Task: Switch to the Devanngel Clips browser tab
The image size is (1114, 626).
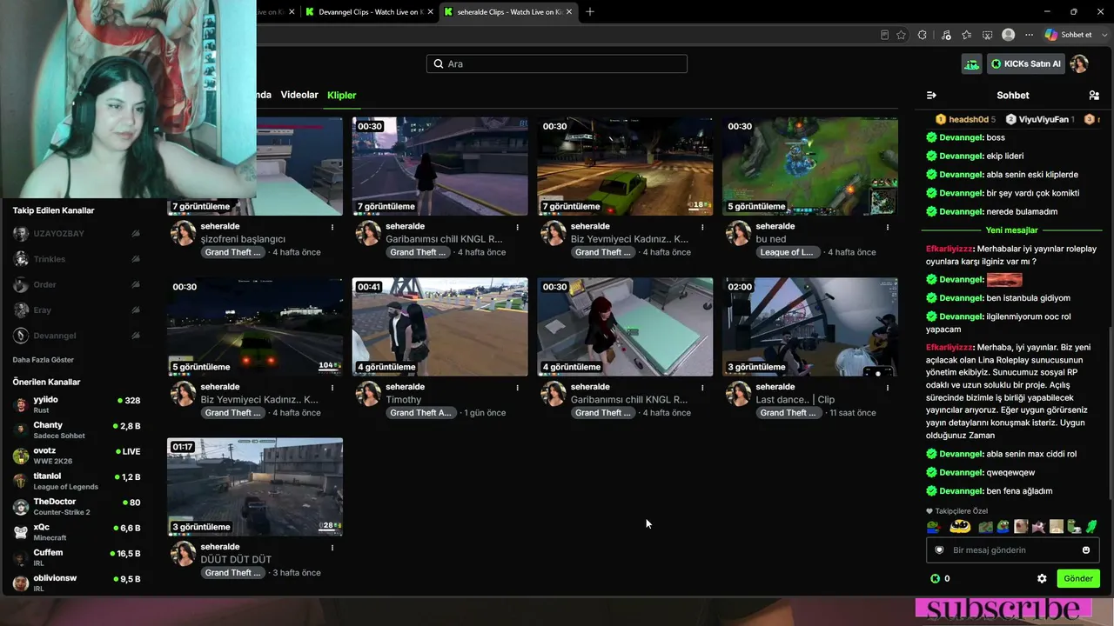Action: pyautogui.click(x=369, y=11)
